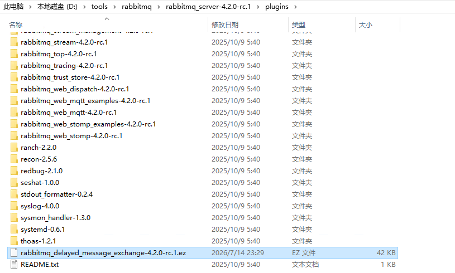
Task: Click the rabbitmq_web_dispatch folder icon
Action: 14,89
